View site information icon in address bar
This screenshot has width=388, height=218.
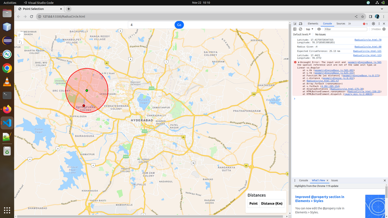[x=39, y=17]
